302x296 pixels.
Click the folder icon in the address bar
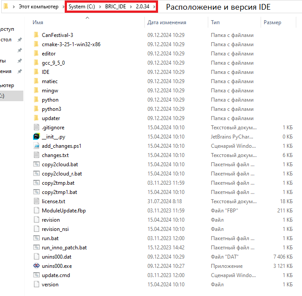click(6, 6)
